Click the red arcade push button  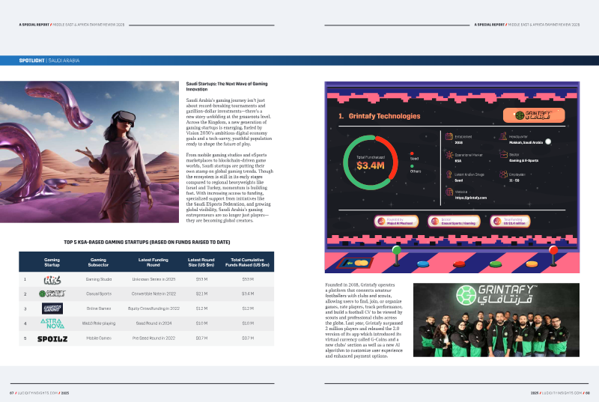459,264
